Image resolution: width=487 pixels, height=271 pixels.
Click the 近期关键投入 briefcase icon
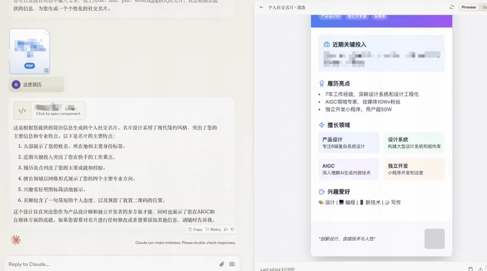click(327, 44)
